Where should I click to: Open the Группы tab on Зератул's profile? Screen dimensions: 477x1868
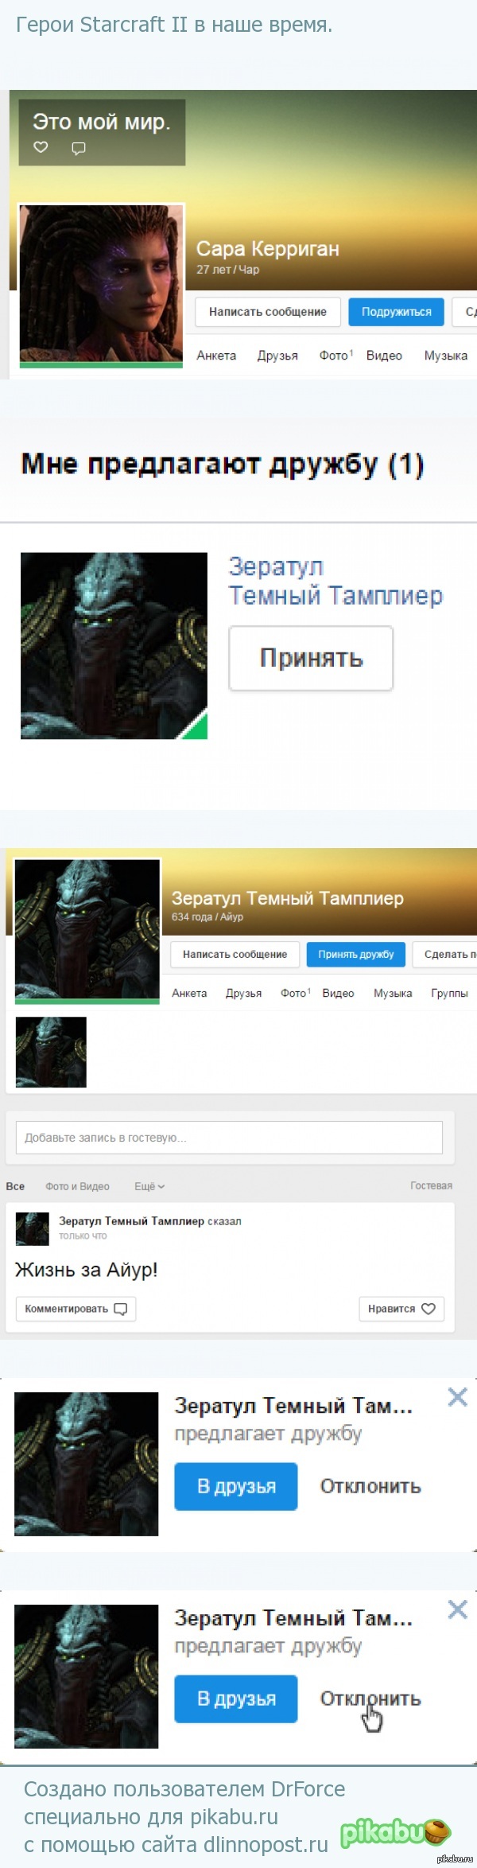pyautogui.click(x=449, y=993)
